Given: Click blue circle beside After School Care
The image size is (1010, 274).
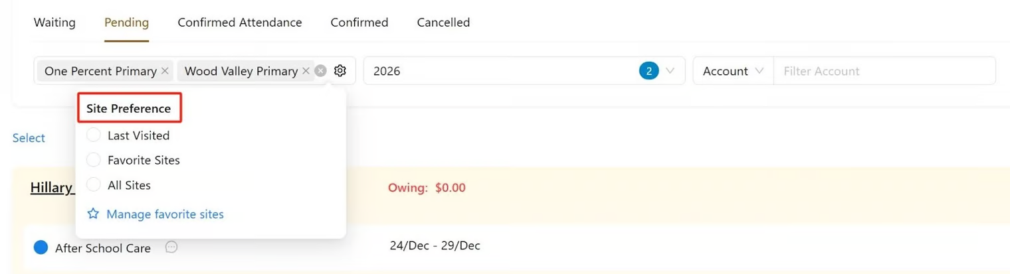Looking at the screenshot, I should pos(41,247).
